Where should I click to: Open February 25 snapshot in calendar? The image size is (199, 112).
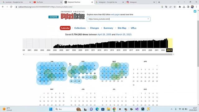(x=95, y=77)
